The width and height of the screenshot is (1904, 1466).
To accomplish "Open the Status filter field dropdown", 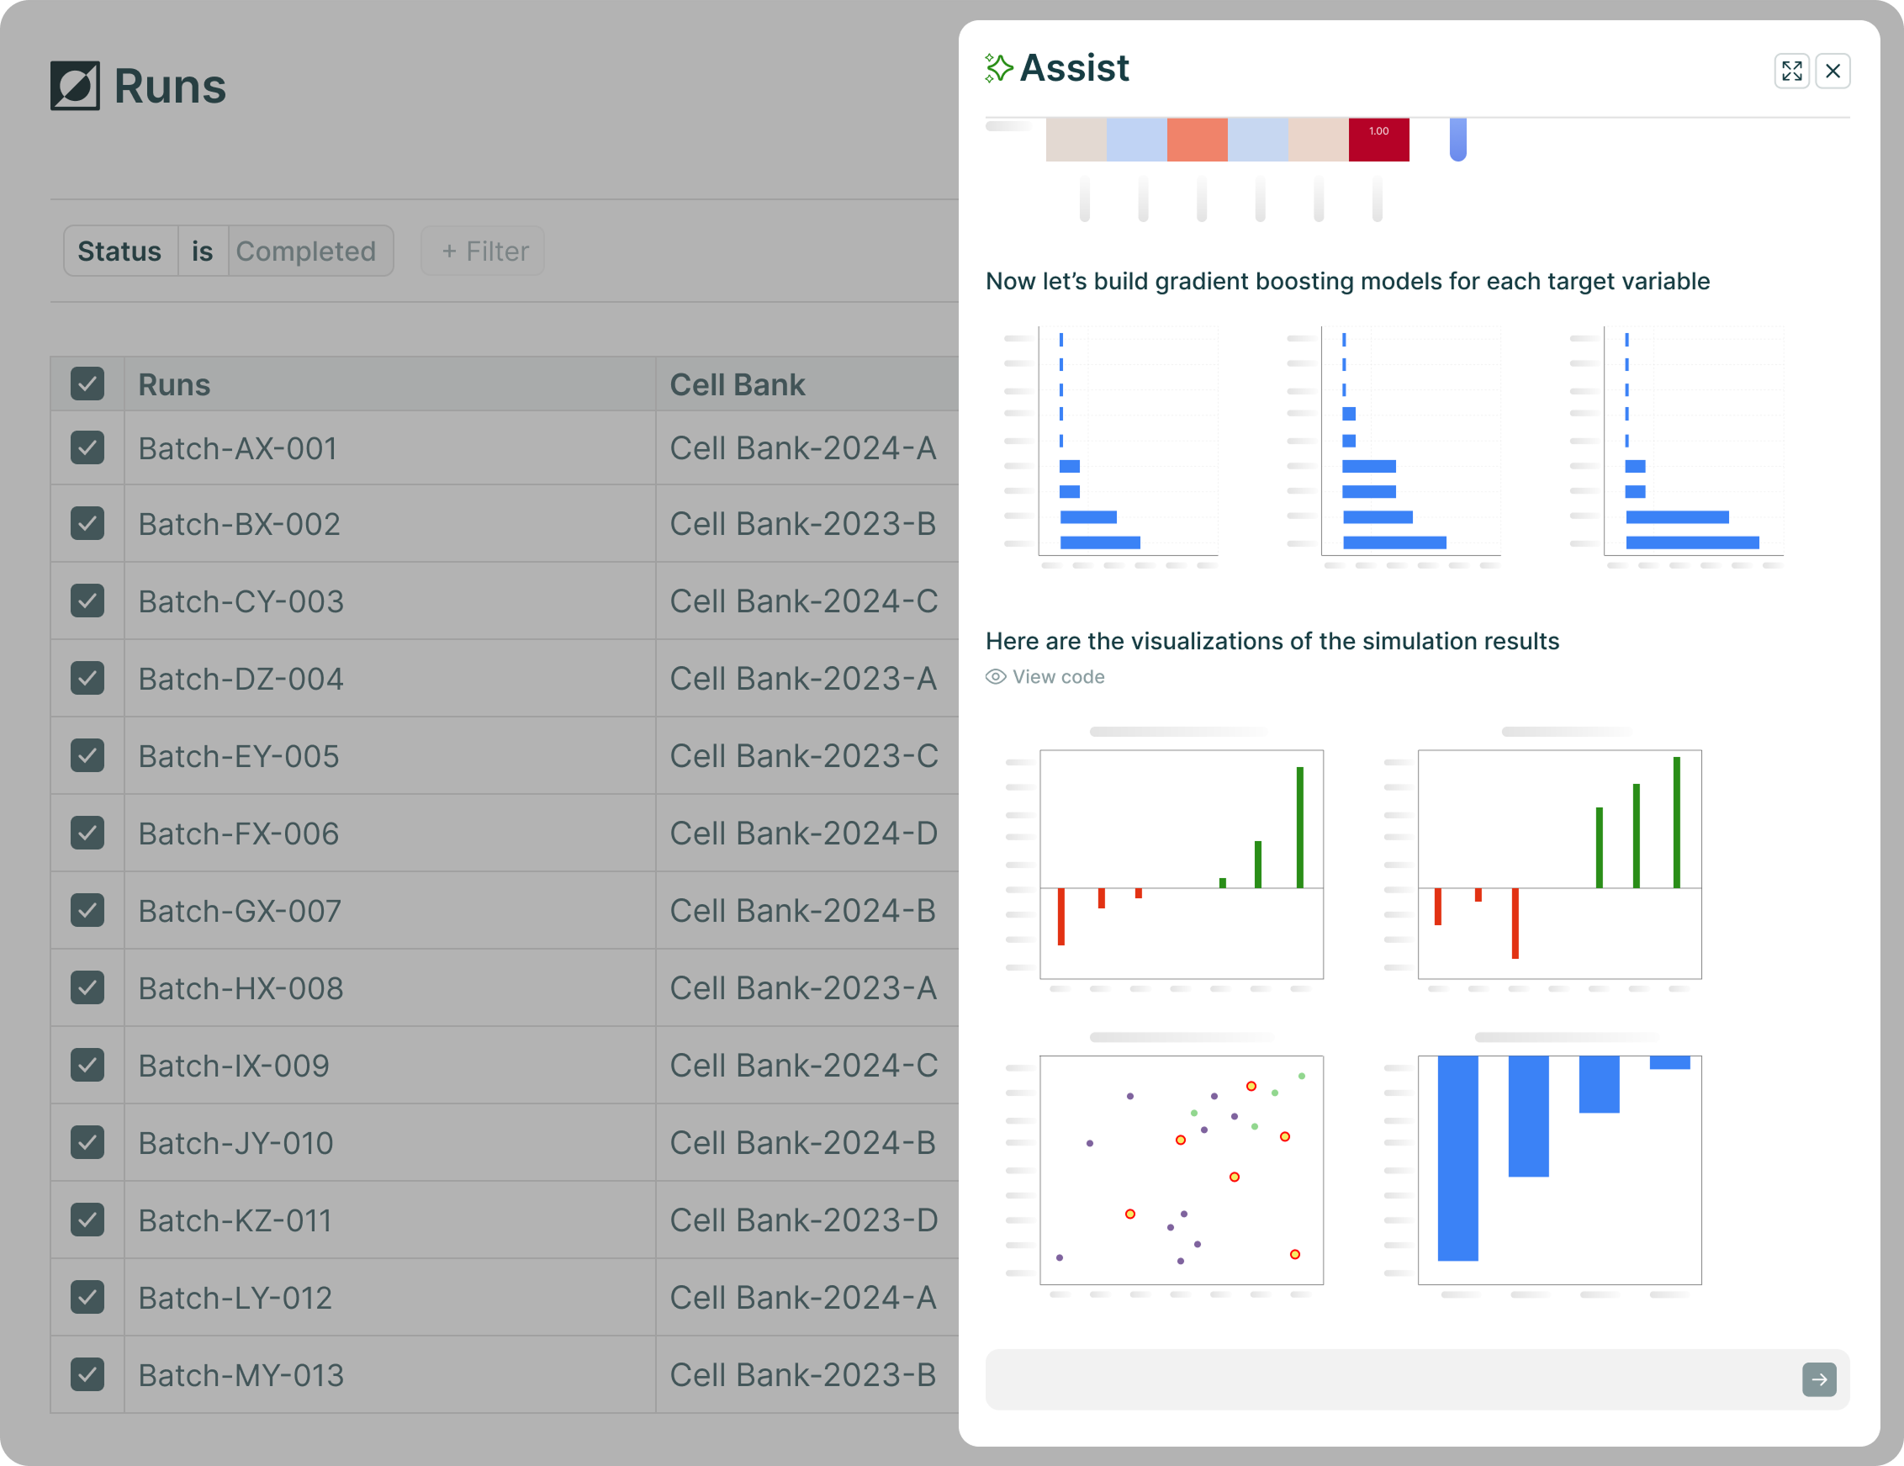I will pyautogui.click(x=119, y=251).
